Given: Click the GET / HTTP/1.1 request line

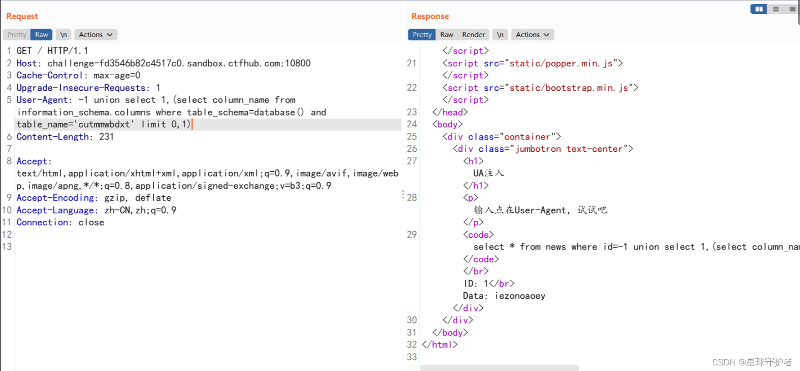Looking at the screenshot, I should pos(52,51).
